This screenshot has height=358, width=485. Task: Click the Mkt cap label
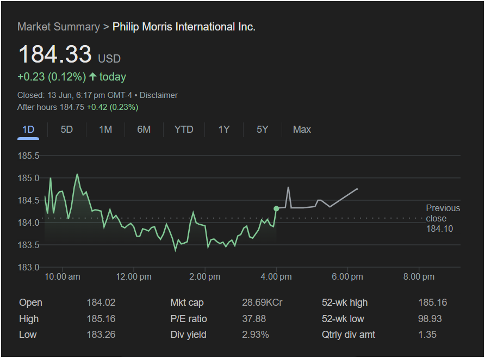click(x=187, y=303)
